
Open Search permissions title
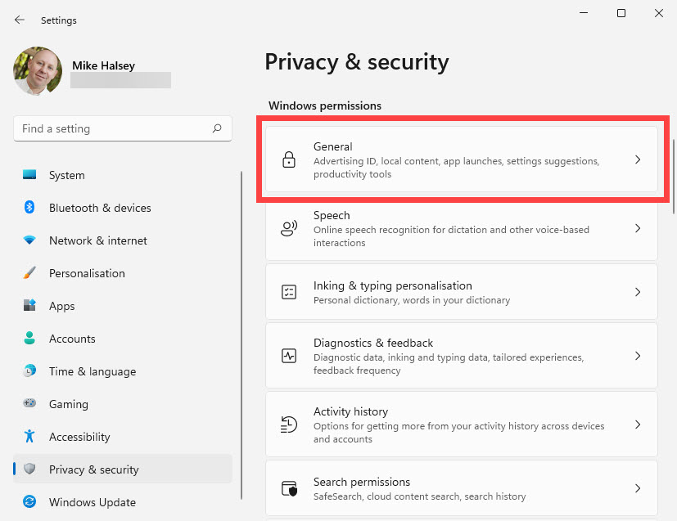click(x=362, y=482)
